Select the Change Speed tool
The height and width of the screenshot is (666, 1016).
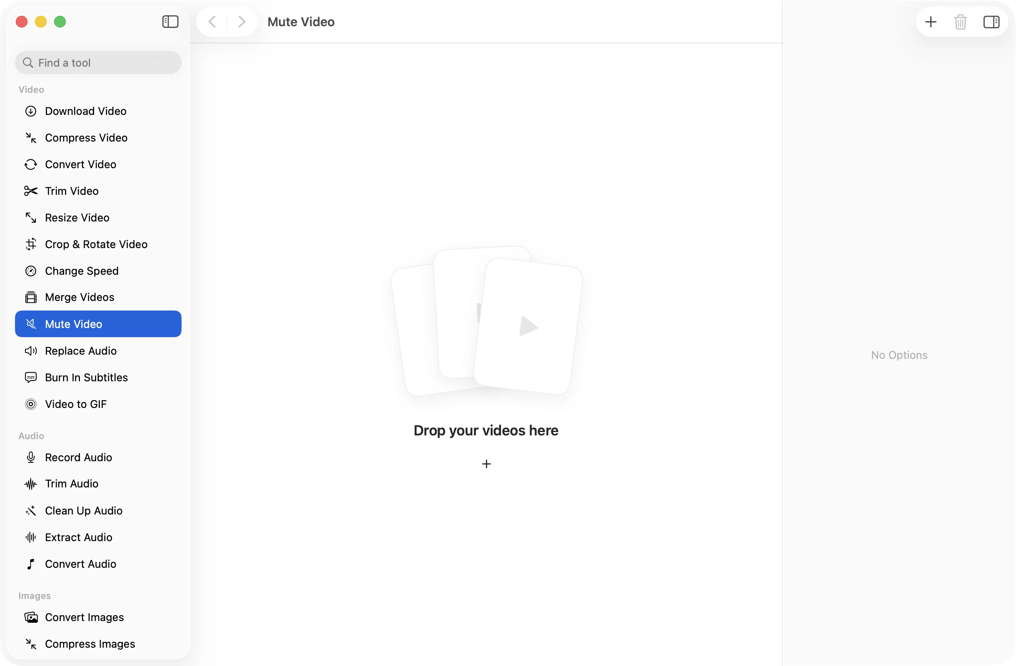coord(98,271)
